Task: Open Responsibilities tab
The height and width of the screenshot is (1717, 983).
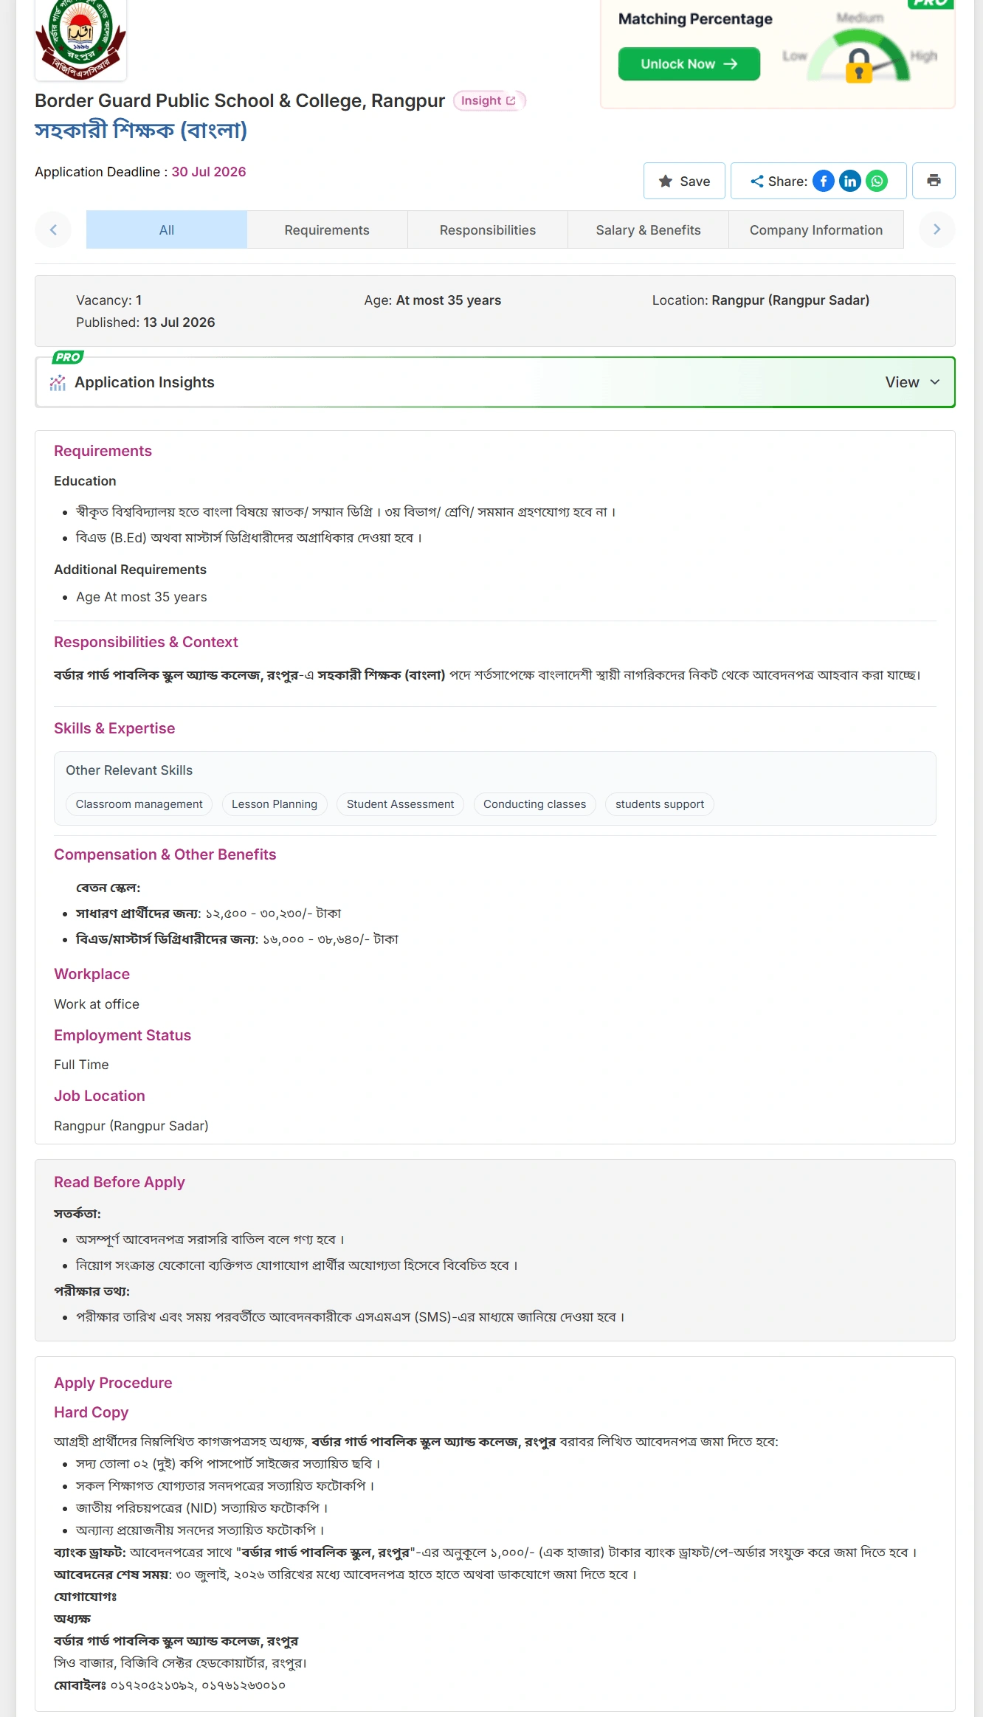Action: click(x=488, y=229)
